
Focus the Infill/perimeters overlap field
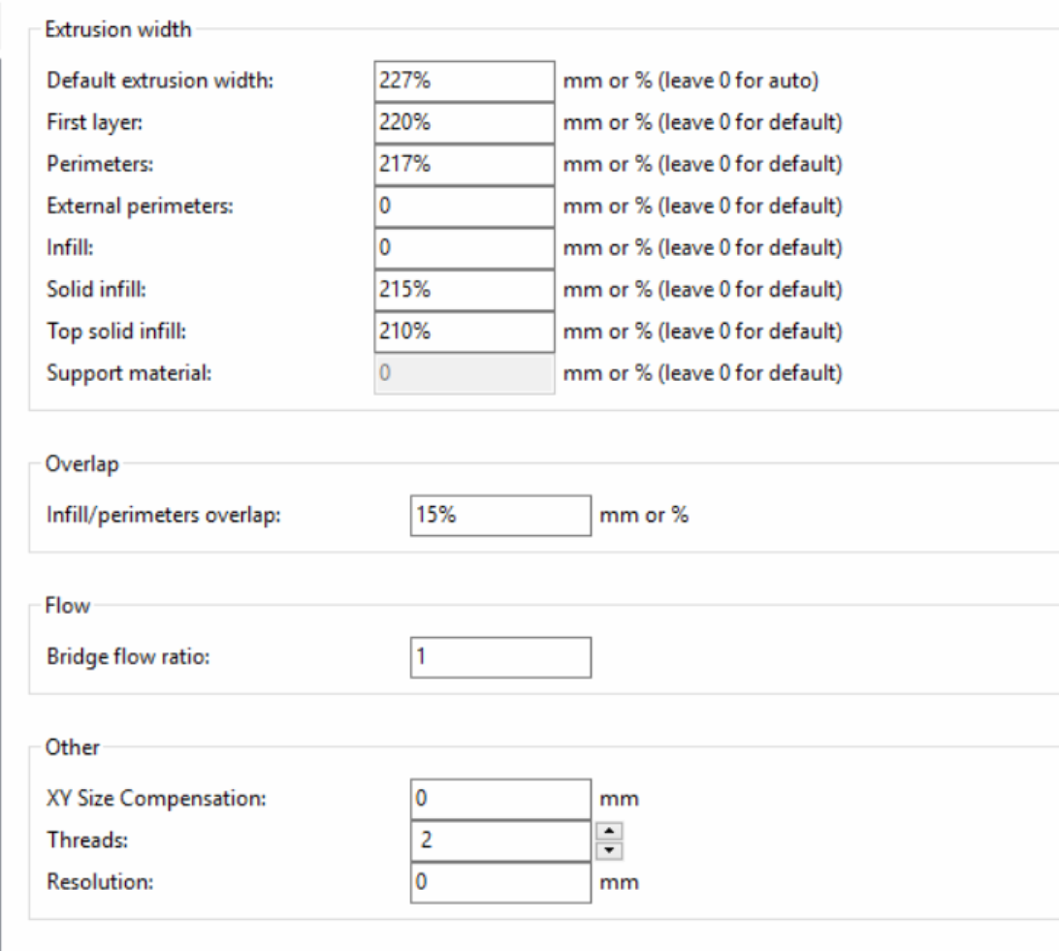(499, 515)
